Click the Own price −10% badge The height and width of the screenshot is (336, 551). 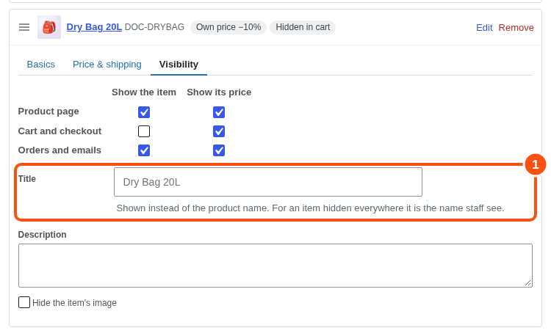tap(228, 27)
